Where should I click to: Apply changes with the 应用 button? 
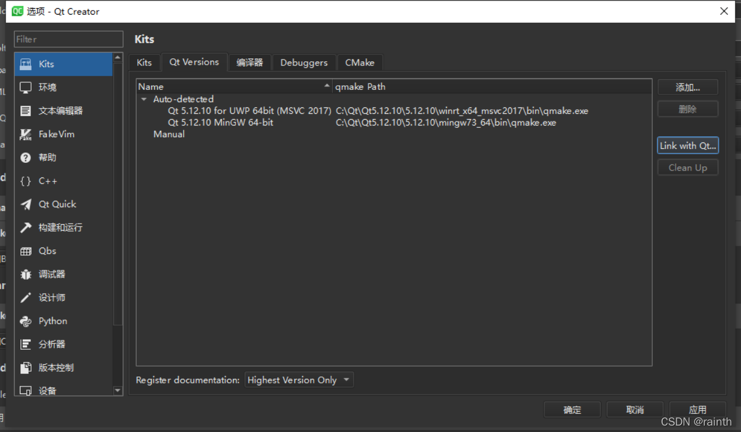(x=698, y=410)
